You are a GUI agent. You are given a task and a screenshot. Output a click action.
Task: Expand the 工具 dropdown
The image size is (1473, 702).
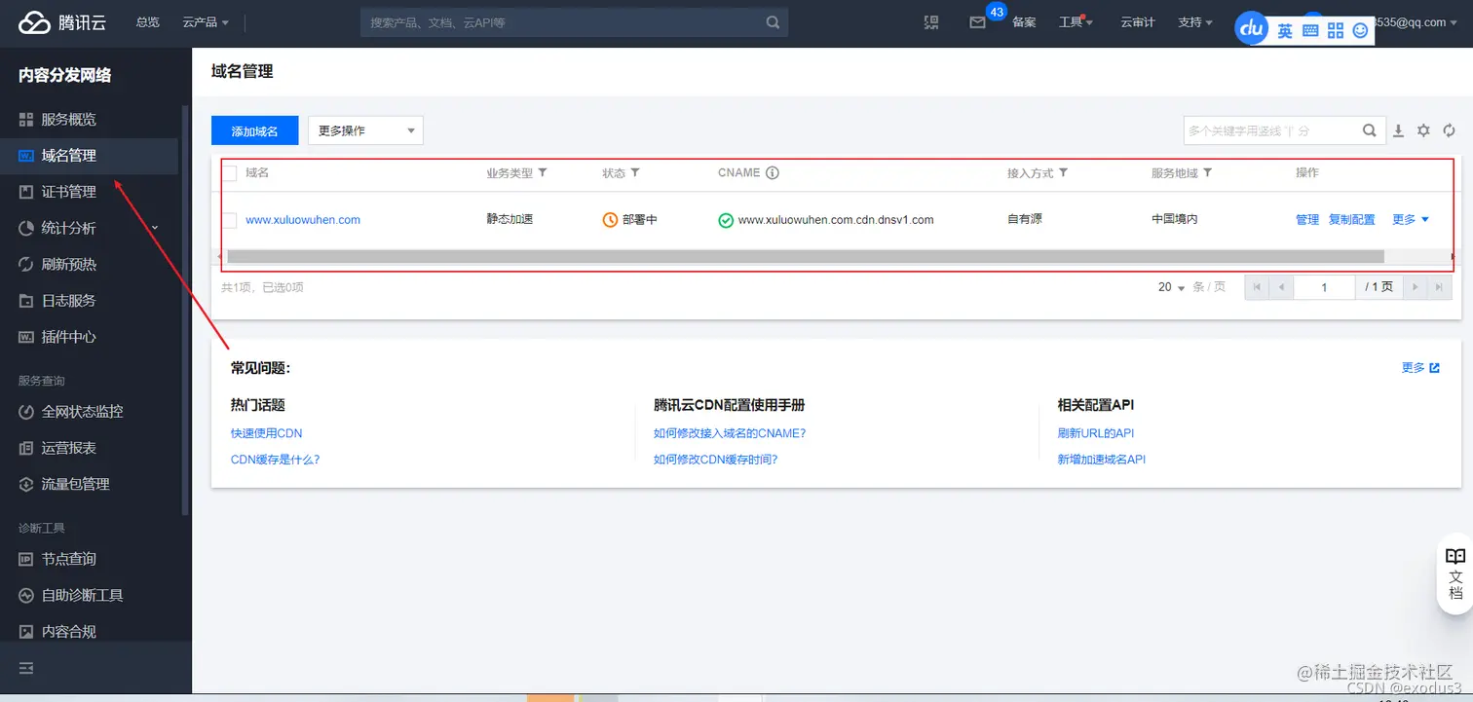[1076, 22]
